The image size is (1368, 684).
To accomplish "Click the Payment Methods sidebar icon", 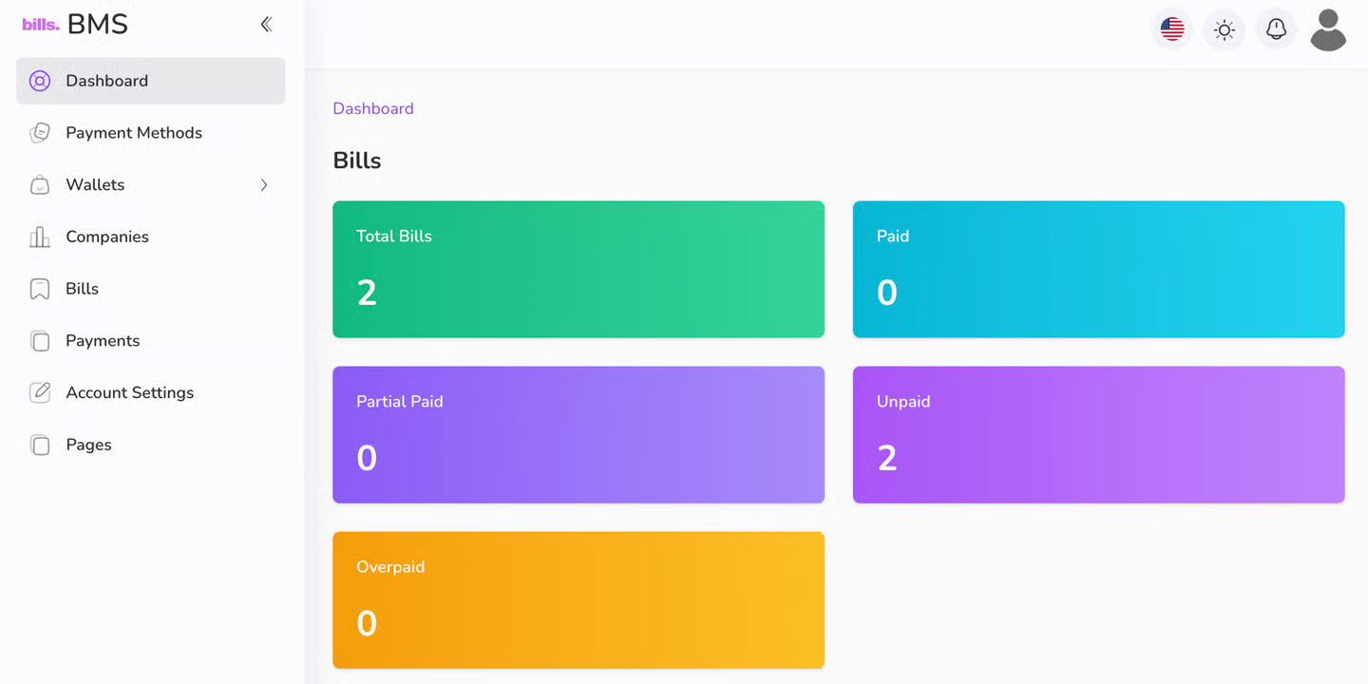I will (40, 133).
